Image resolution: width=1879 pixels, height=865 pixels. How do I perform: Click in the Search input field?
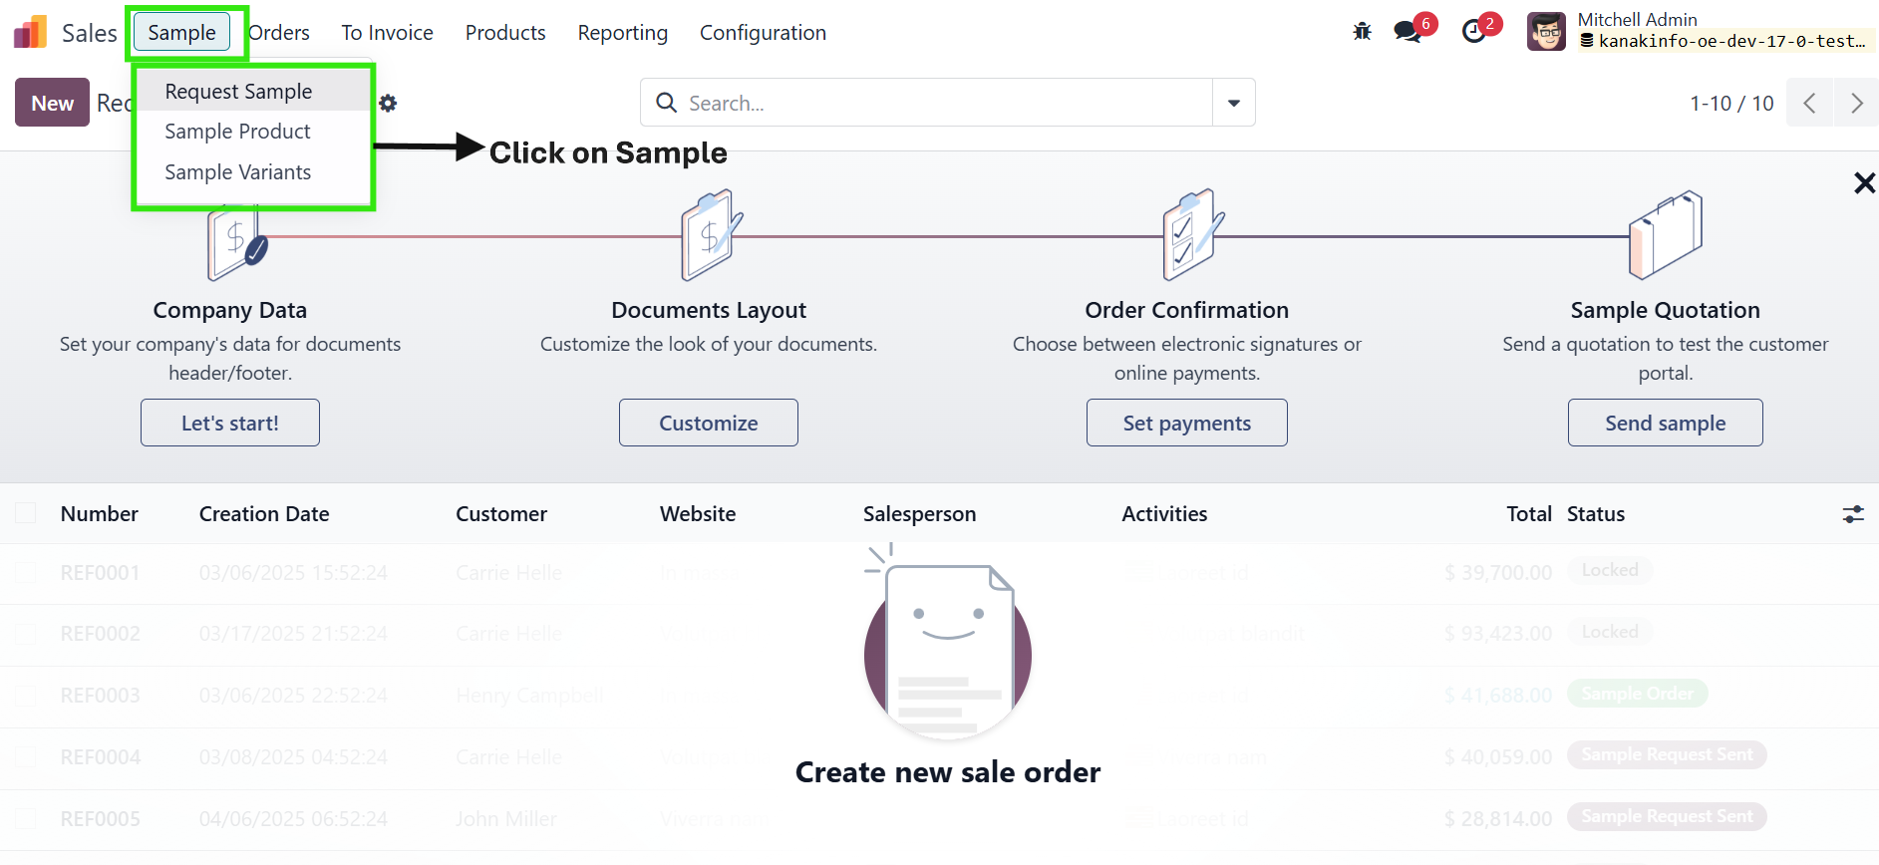[x=945, y=103]
